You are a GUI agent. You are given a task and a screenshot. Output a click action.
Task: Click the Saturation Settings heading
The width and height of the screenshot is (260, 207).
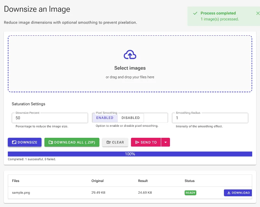click(x=29, y=104)
